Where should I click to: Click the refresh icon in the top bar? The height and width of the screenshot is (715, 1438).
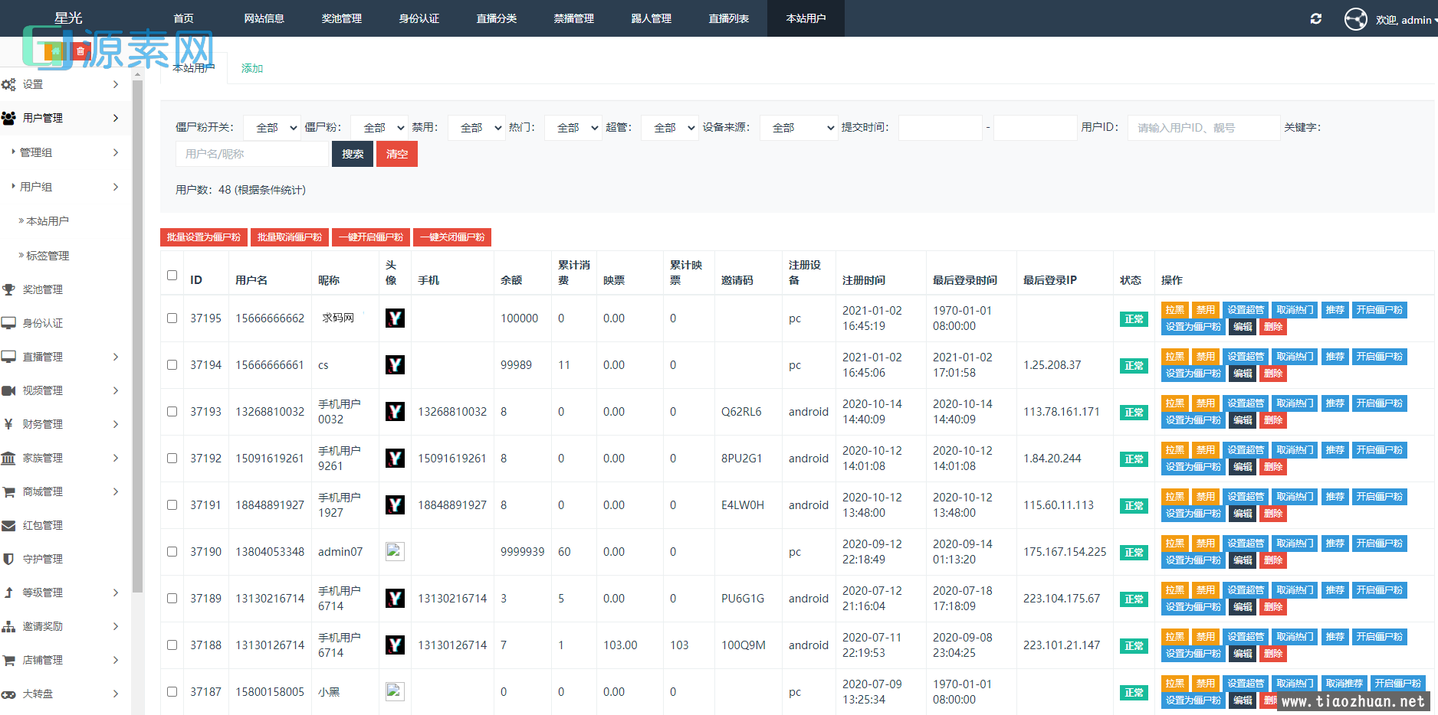point(1315,18)
